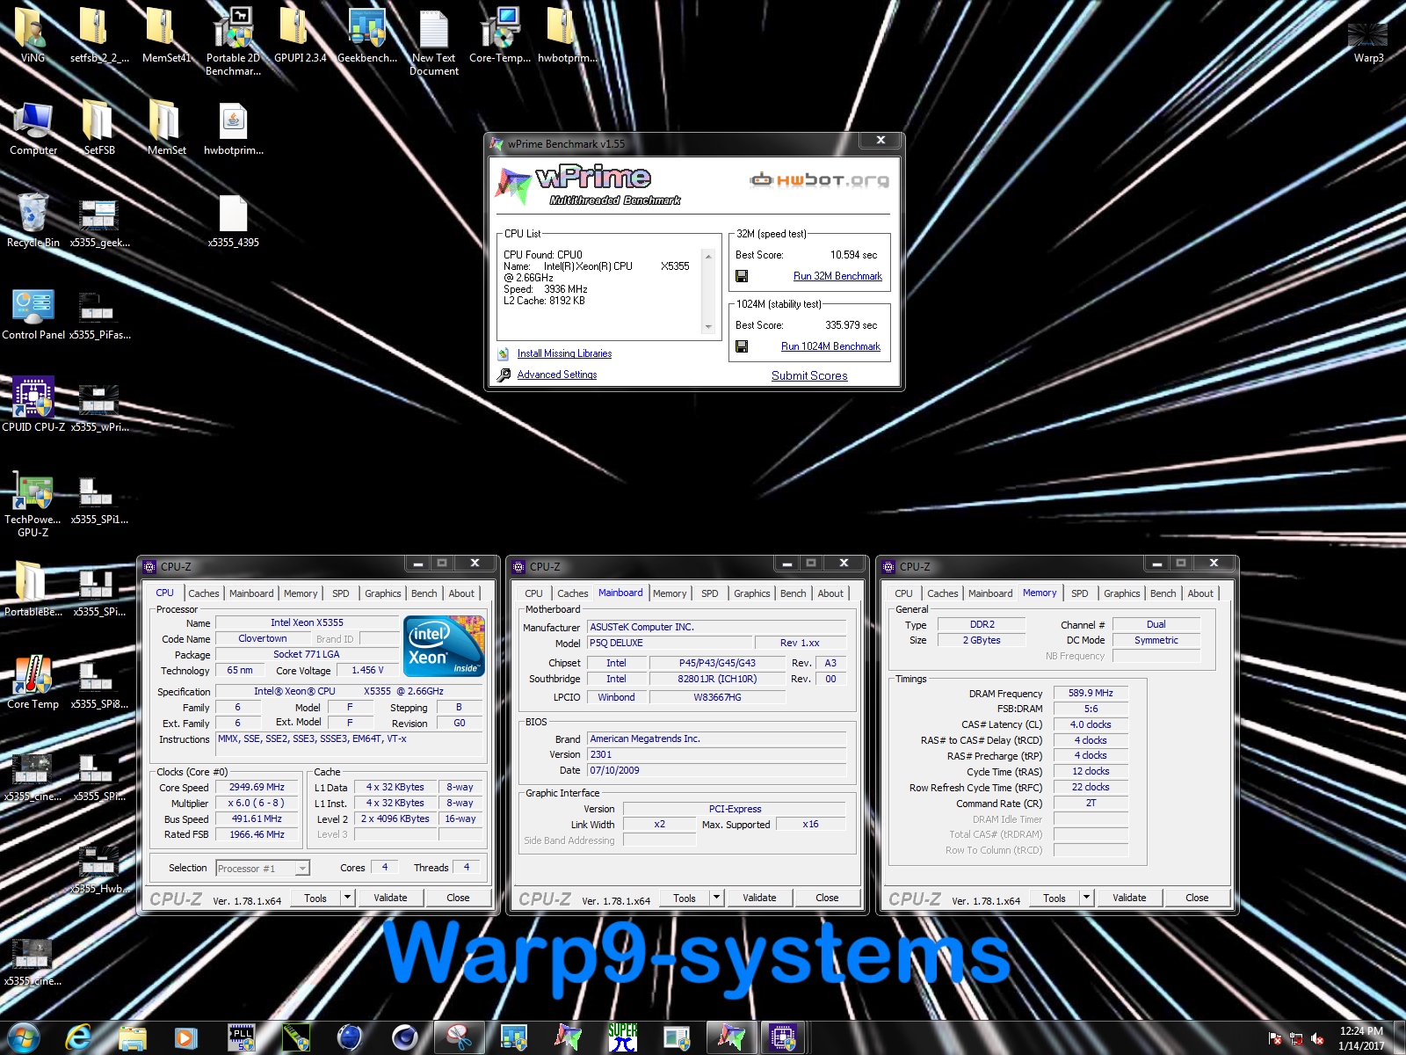Select About tab in right CPU-Z window
This screenshot has width=1406, height=1055.
1200,593
